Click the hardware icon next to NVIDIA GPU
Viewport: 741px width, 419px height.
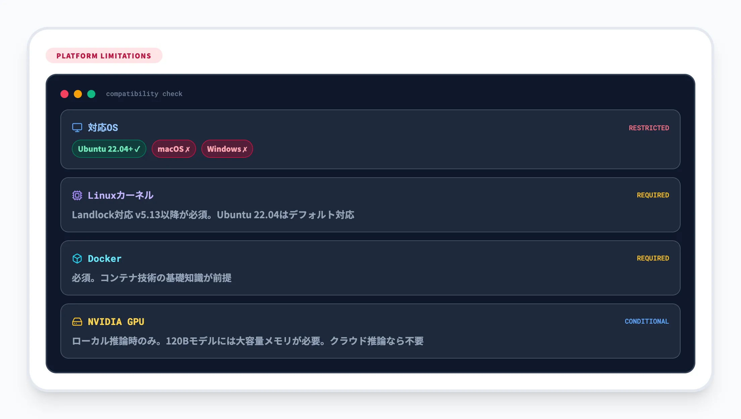[78, 321]
